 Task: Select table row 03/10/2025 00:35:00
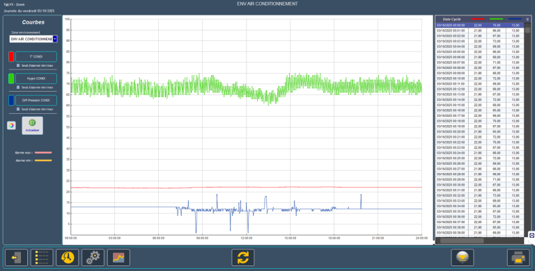point(480,211)
